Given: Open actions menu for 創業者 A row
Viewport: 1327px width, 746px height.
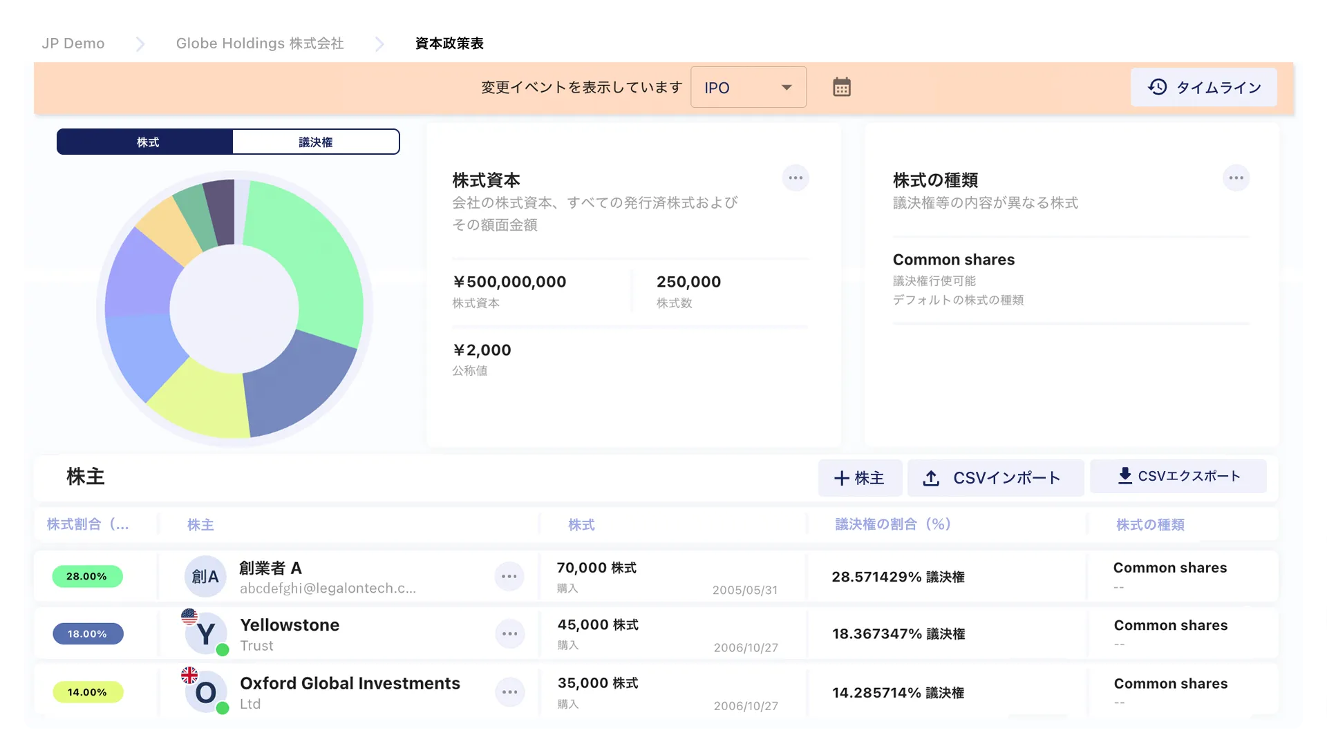Looking at the screenshot, I should point(510,576).
